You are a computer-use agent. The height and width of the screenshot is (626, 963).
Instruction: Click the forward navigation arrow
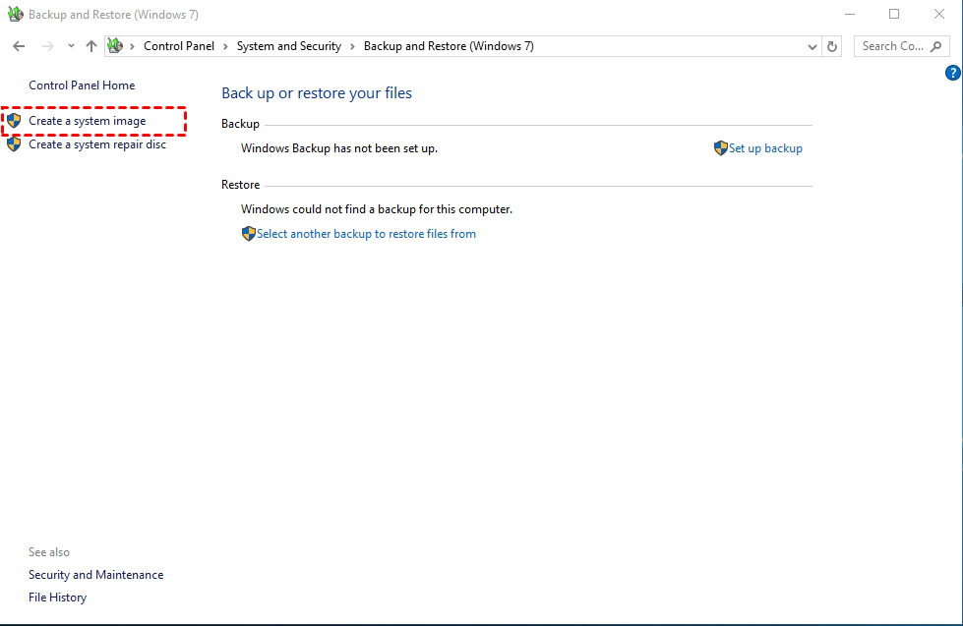tap(48, 46)
